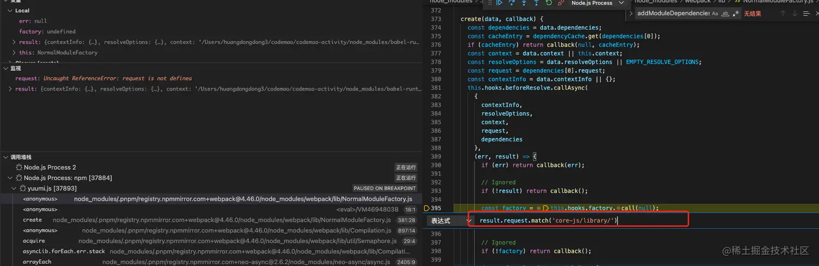Click the inline breakpoint before this.hooks
The image size is (819, 266).
545,208
